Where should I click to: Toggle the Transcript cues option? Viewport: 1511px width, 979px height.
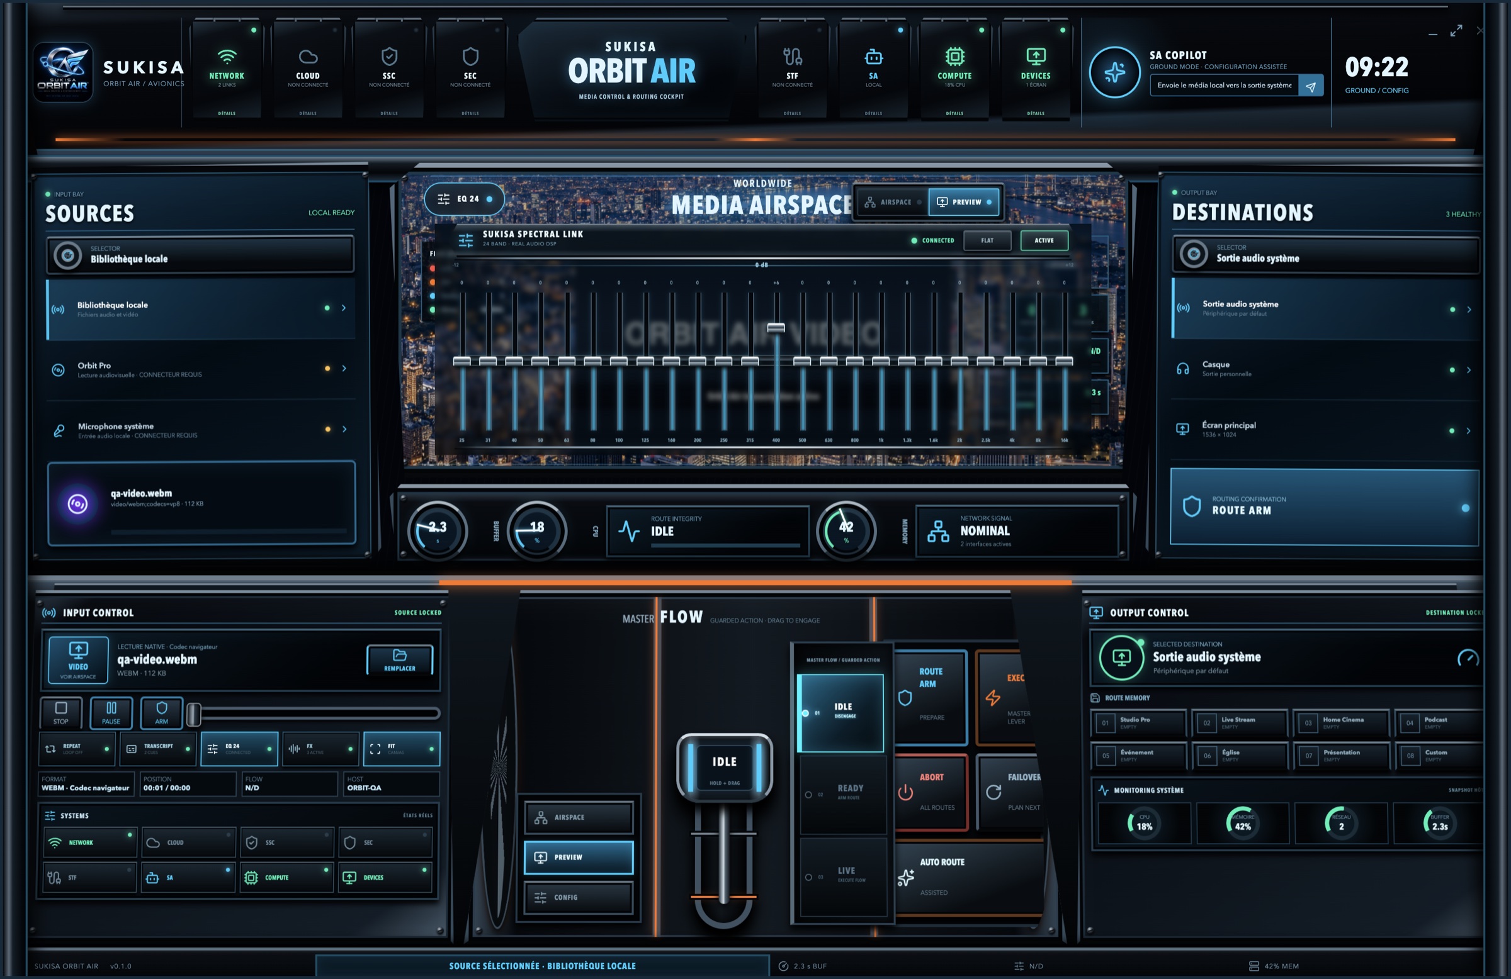(159, 749)
